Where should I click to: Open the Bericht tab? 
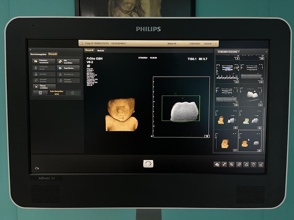(x=101, y=51)
